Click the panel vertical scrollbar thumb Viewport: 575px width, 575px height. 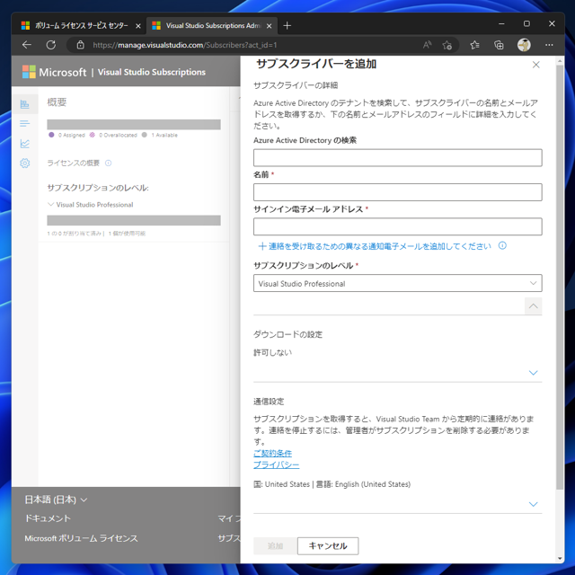click(560, 277)
